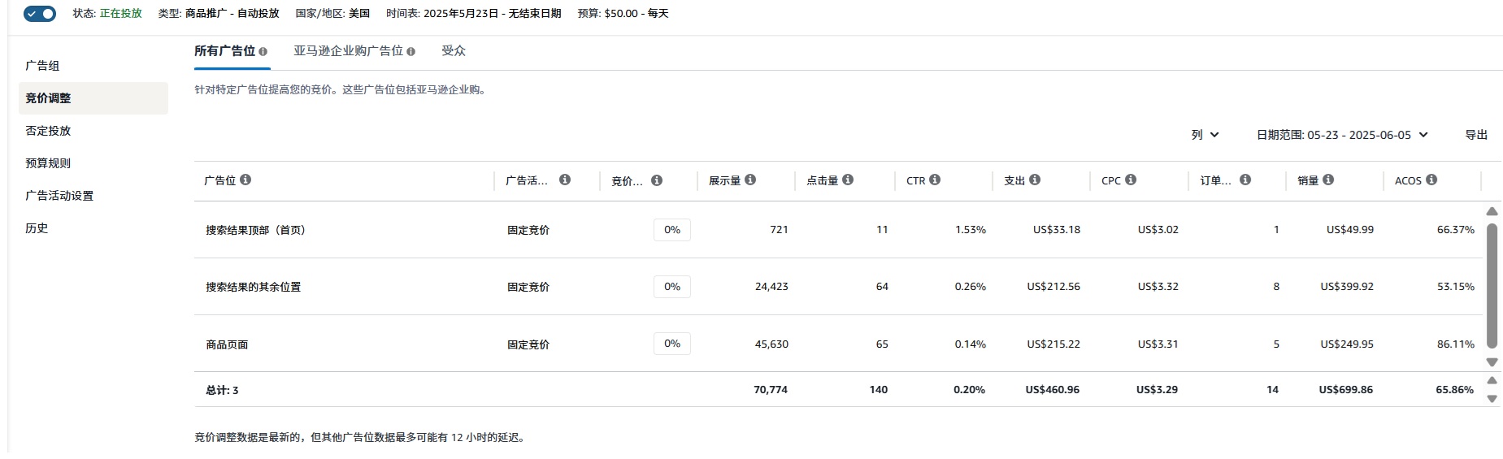Screen dimensions: 1503x459
Task: Expand the 日期范围 date range dropdown
Action: click(1342, 135)
